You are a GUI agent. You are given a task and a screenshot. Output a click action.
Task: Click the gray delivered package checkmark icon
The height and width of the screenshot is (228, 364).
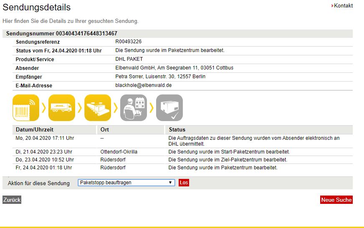click(169, 108)
